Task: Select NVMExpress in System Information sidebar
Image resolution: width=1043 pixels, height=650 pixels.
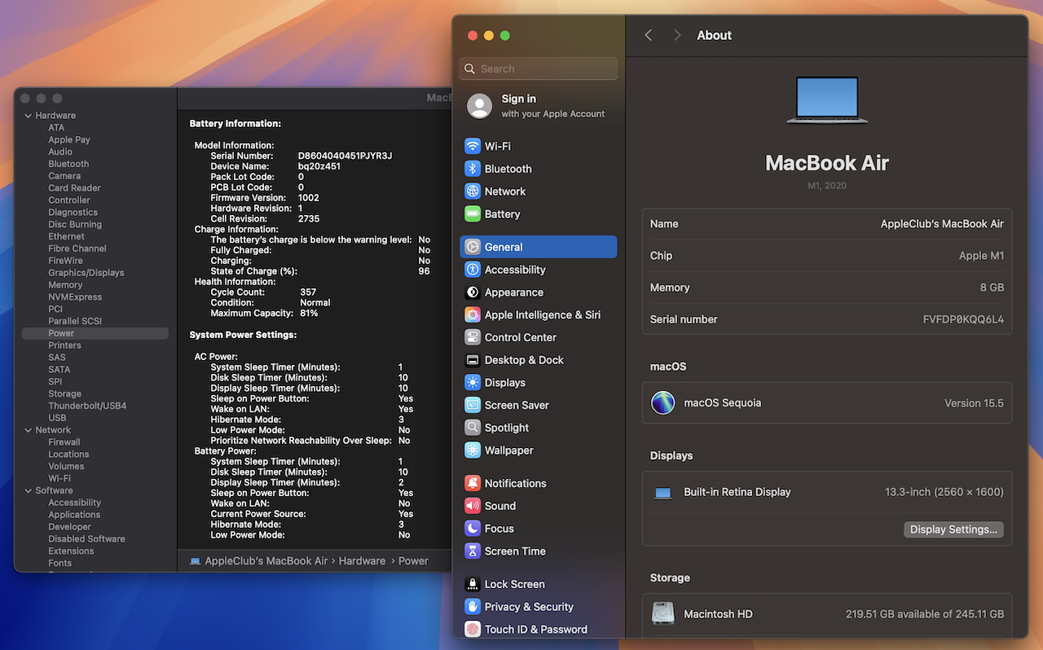Action: pyautogui.click(x=75, y=297)
